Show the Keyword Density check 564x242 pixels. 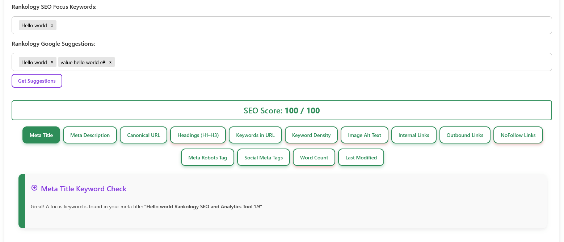(311, 135)
